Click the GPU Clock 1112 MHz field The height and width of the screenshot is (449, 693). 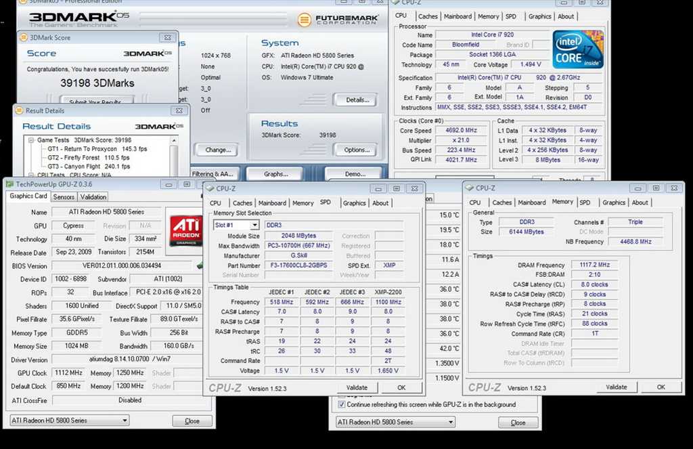(68, 373)
